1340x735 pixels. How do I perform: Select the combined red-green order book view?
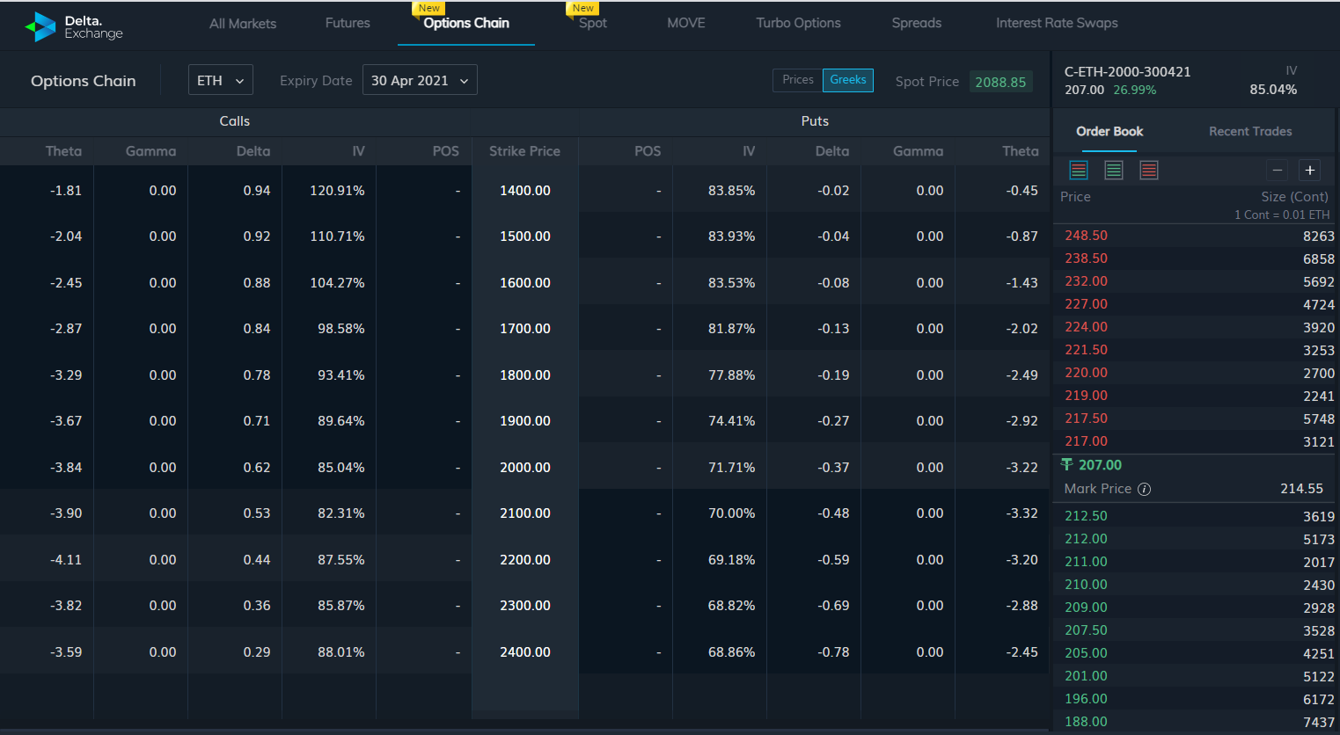click(1079, 170)
